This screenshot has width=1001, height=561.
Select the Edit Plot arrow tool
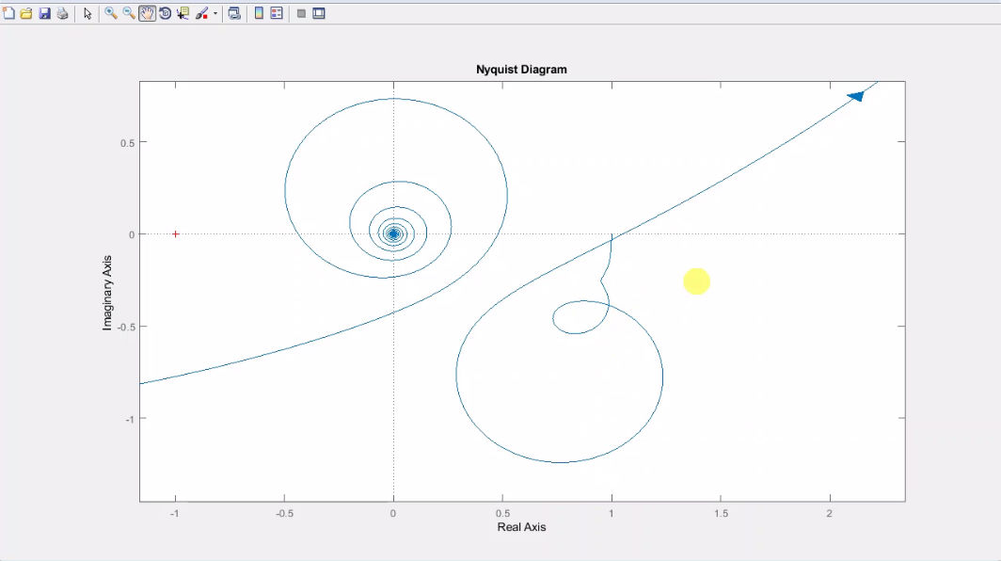(x=87, y=14)
